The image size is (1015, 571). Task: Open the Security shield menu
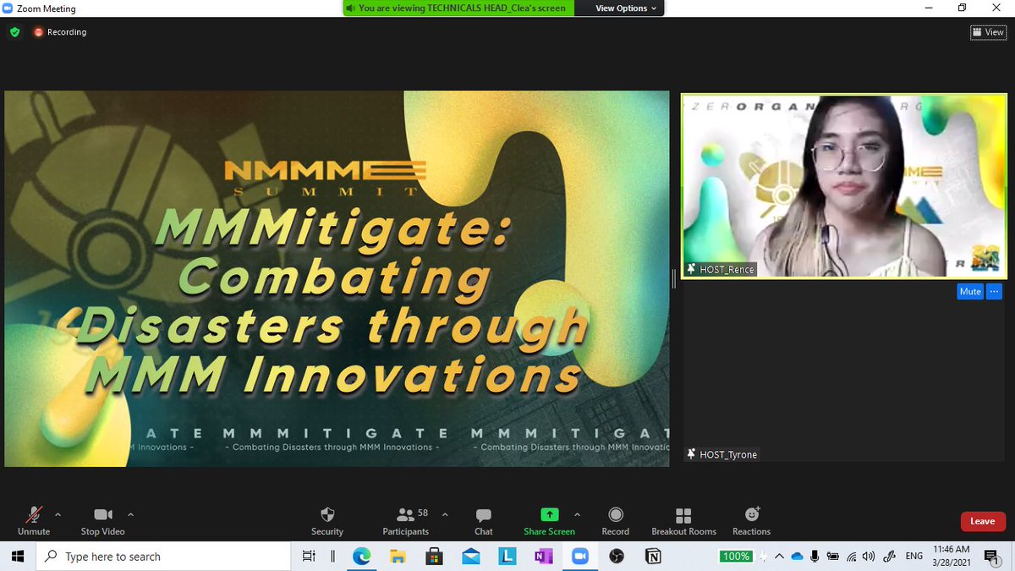[x=327, y=520]
